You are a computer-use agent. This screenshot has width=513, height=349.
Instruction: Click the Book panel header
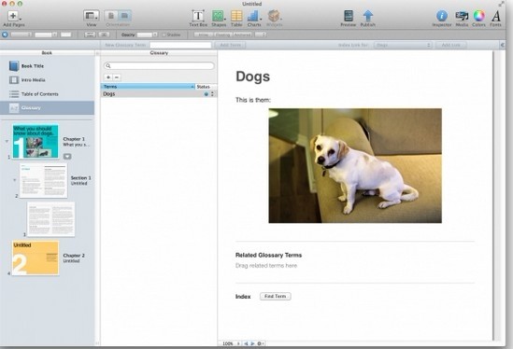point(47,52)
